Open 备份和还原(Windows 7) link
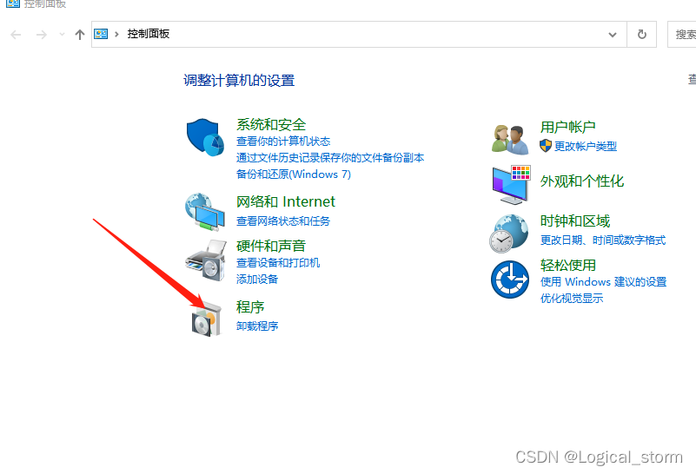The height and width of the screenshot is (474, 696). pyautogui.click(x=294, y=174)
